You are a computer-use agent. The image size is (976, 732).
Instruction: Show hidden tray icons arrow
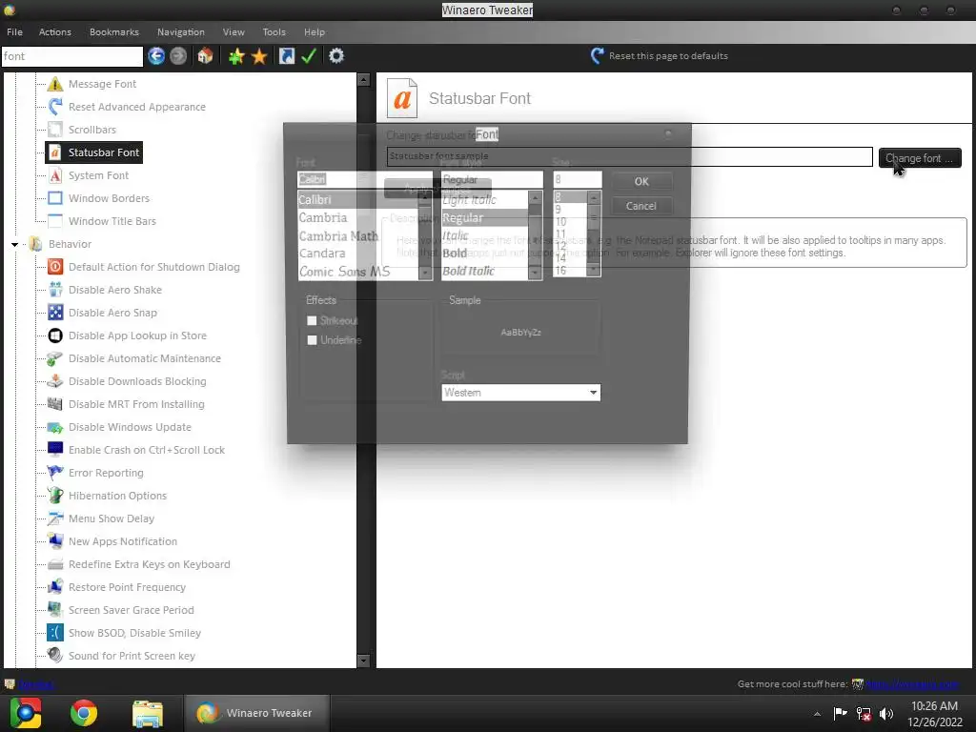pyautogui.click(x=817, y=714)
